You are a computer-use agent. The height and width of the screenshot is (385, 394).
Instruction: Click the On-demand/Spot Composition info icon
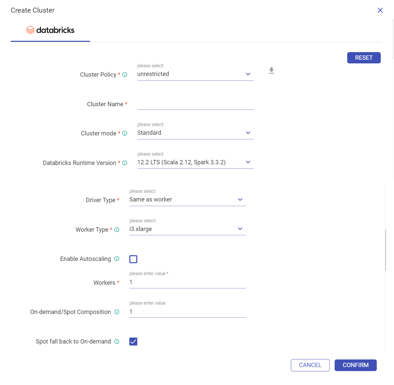(x=117, y=312)
